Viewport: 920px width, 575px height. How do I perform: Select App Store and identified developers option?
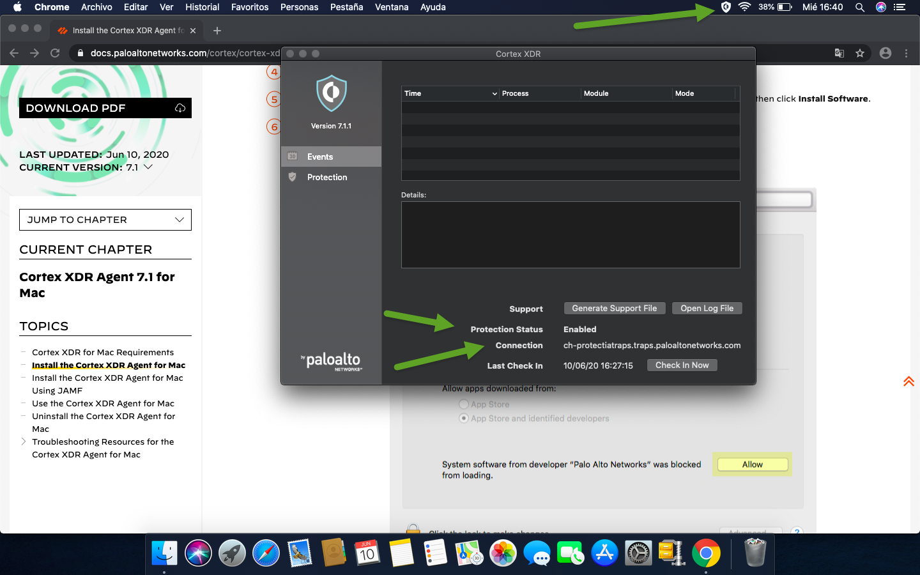point(464,418)
